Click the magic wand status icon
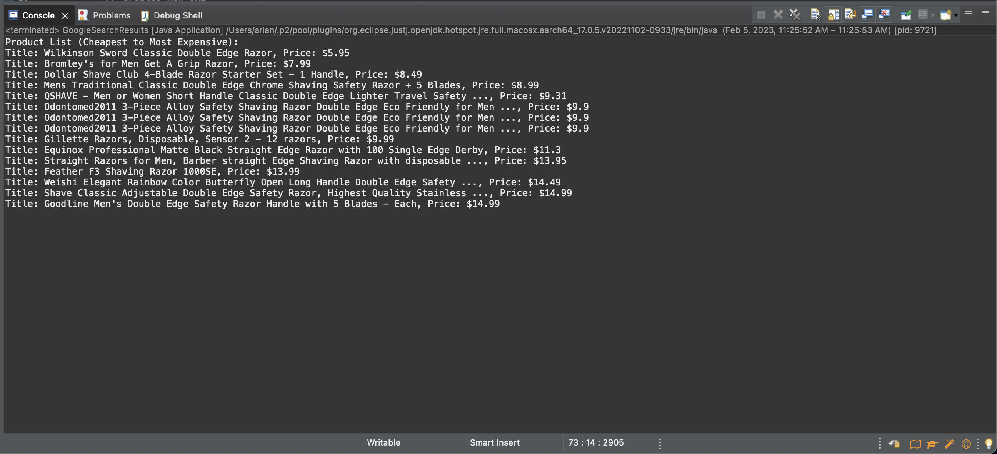The width and height of the screenshot is (997, 454). 949,444
